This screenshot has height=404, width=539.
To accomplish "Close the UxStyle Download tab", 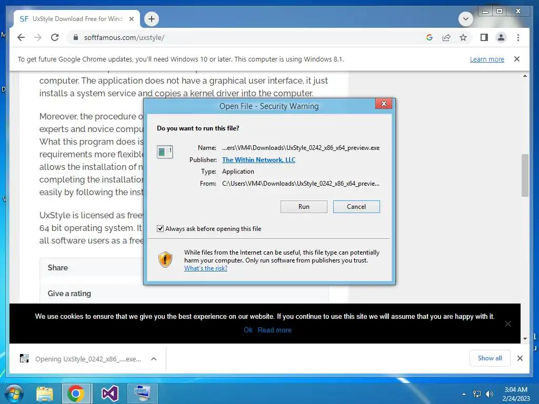I will [x=131, y=19].
